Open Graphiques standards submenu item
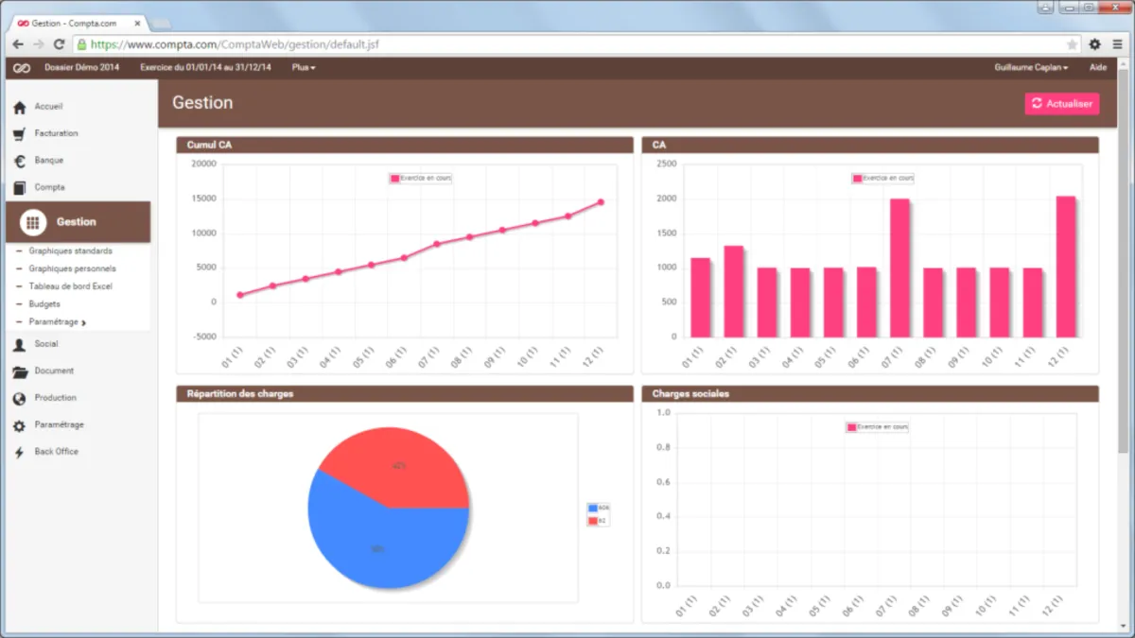Screen dimensions: 1135x638 coord(70,251)
